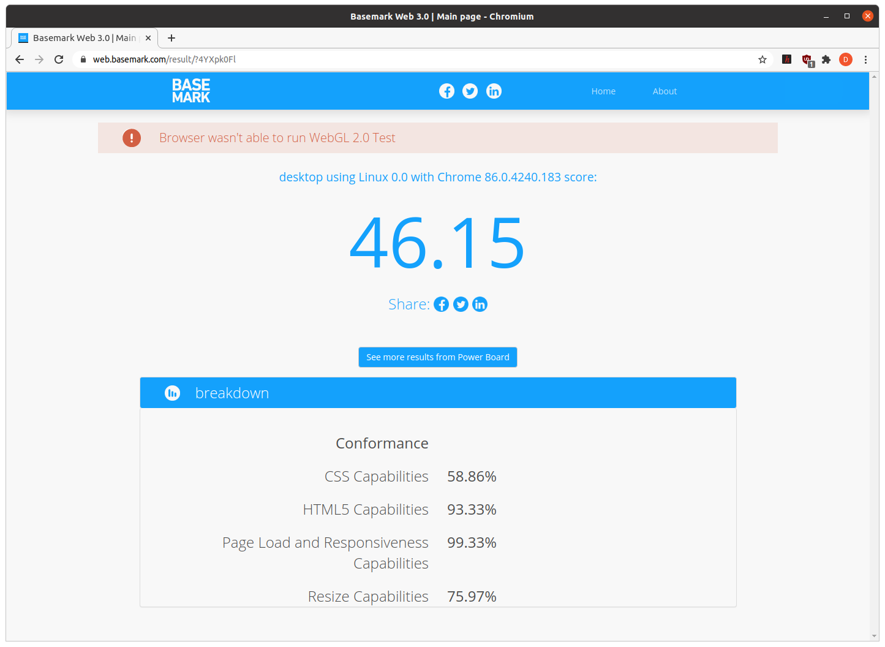Image resolution: width=885 pixels, height=647 pixels.
Task: View site security lock icon
Action: [x=83, y=59]
